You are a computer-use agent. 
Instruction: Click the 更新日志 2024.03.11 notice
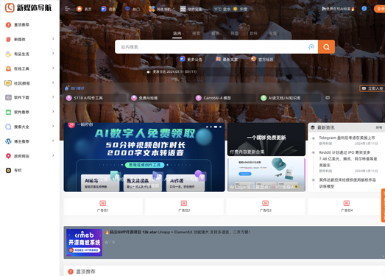click(174, 72)
